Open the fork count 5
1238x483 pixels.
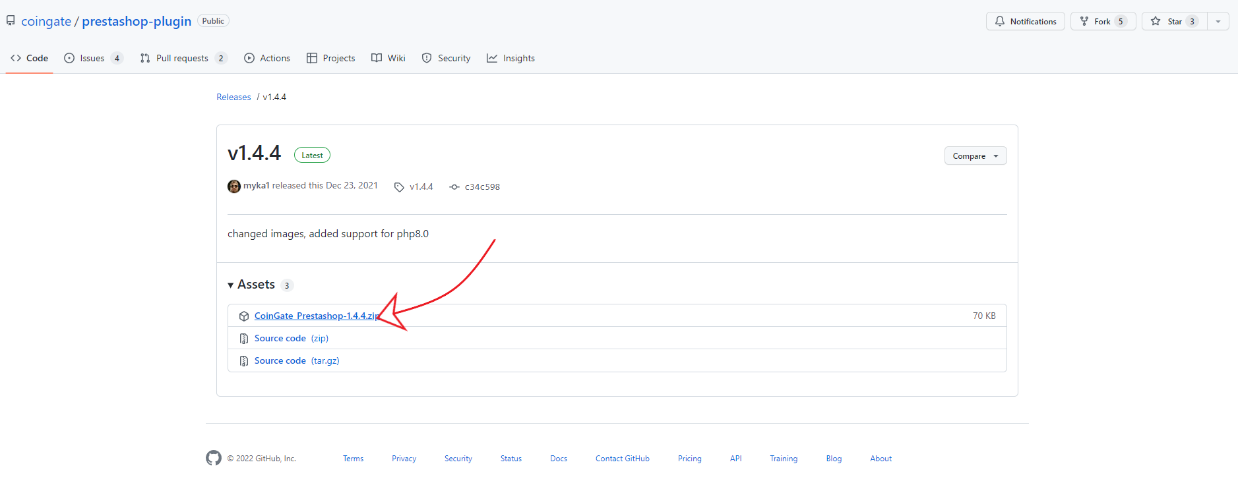[1120, 21]
